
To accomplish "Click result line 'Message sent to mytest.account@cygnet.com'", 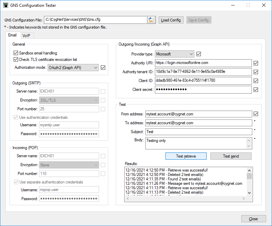I will click(184, 183).
